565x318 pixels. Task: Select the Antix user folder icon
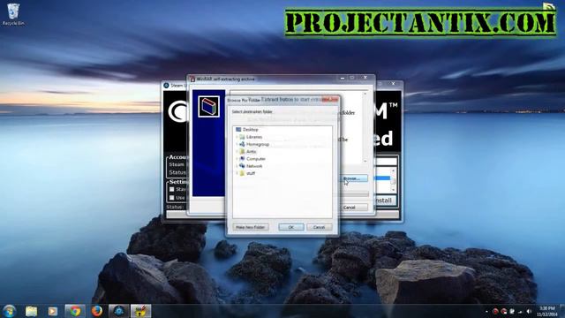pyautogui.click(x=242, y=151)
